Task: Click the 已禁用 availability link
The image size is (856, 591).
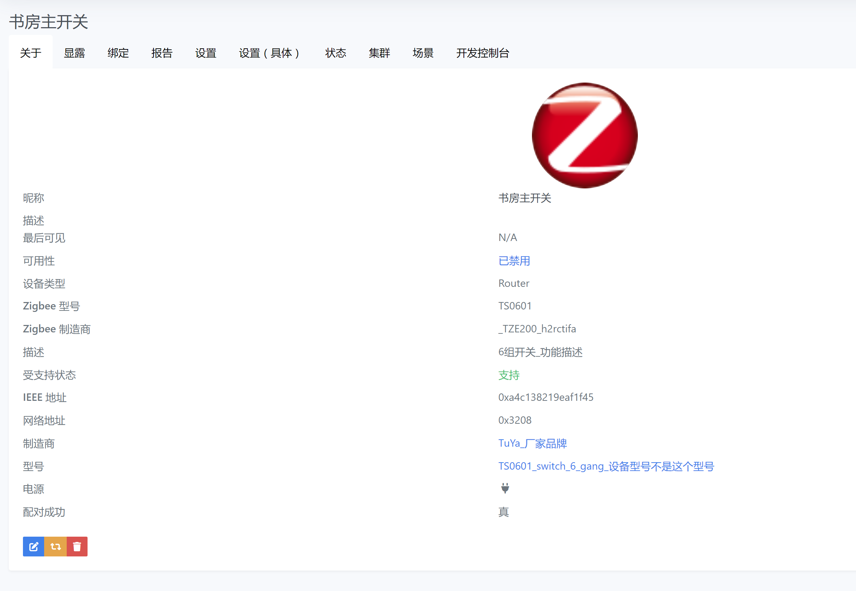Action: pyautogui.click(x=514, y=261)
